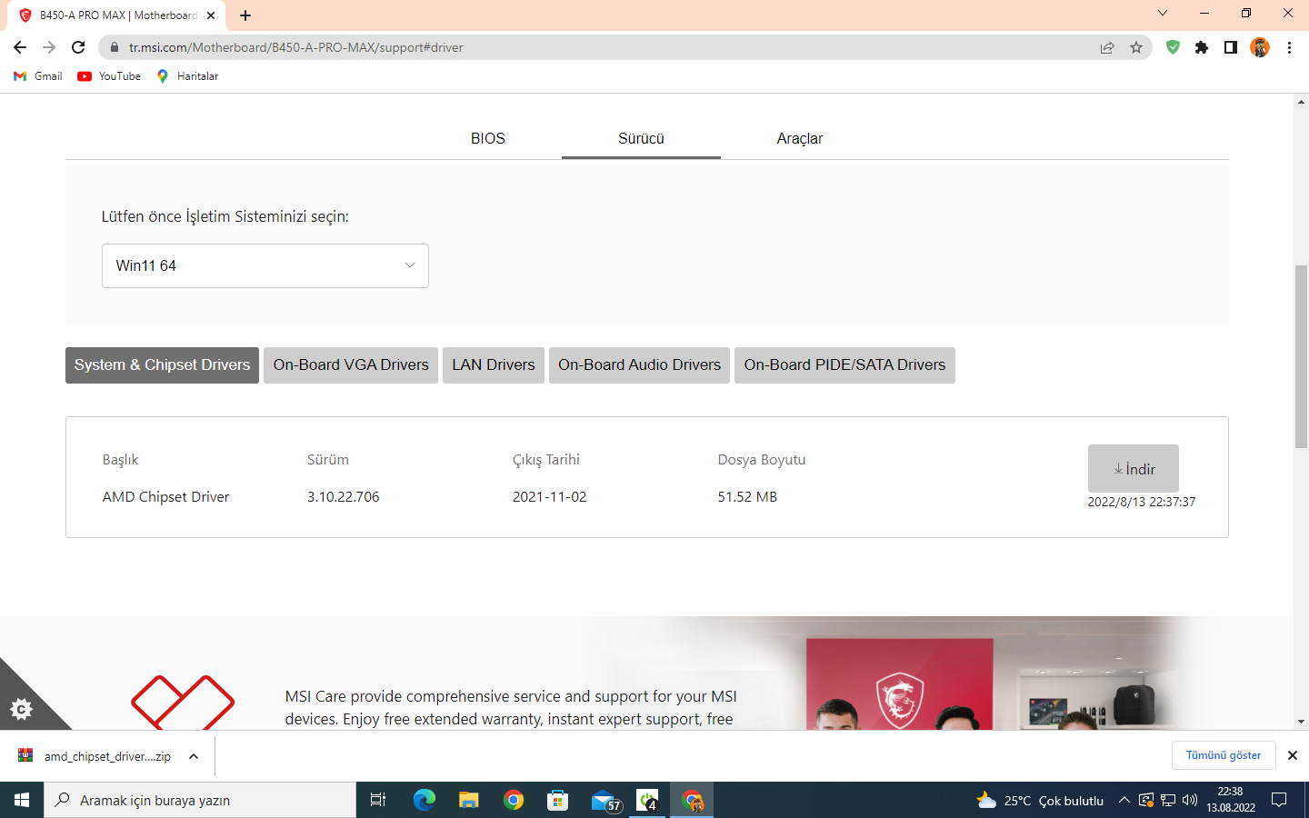Expand the Win11 64 operating system dropdown
1309x818 pixels.
tap(265, 265)
